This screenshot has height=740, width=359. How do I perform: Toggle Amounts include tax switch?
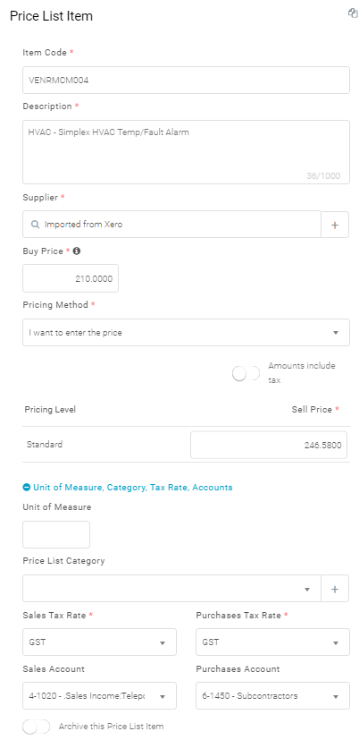(246, 374)
